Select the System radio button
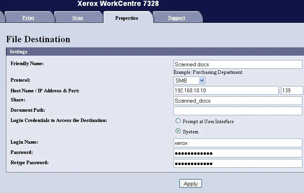Viewport: 304px width, 193px height. [x=178, y=131]
